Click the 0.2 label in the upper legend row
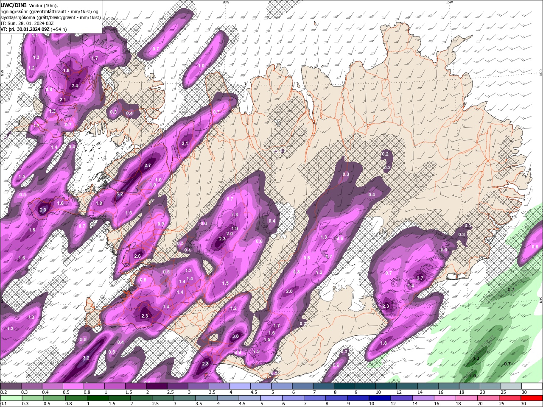Screen dimensions: 543x407 (3, 393)
